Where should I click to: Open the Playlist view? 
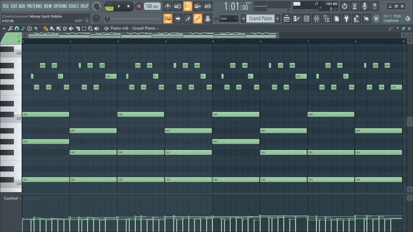point(287,19)
